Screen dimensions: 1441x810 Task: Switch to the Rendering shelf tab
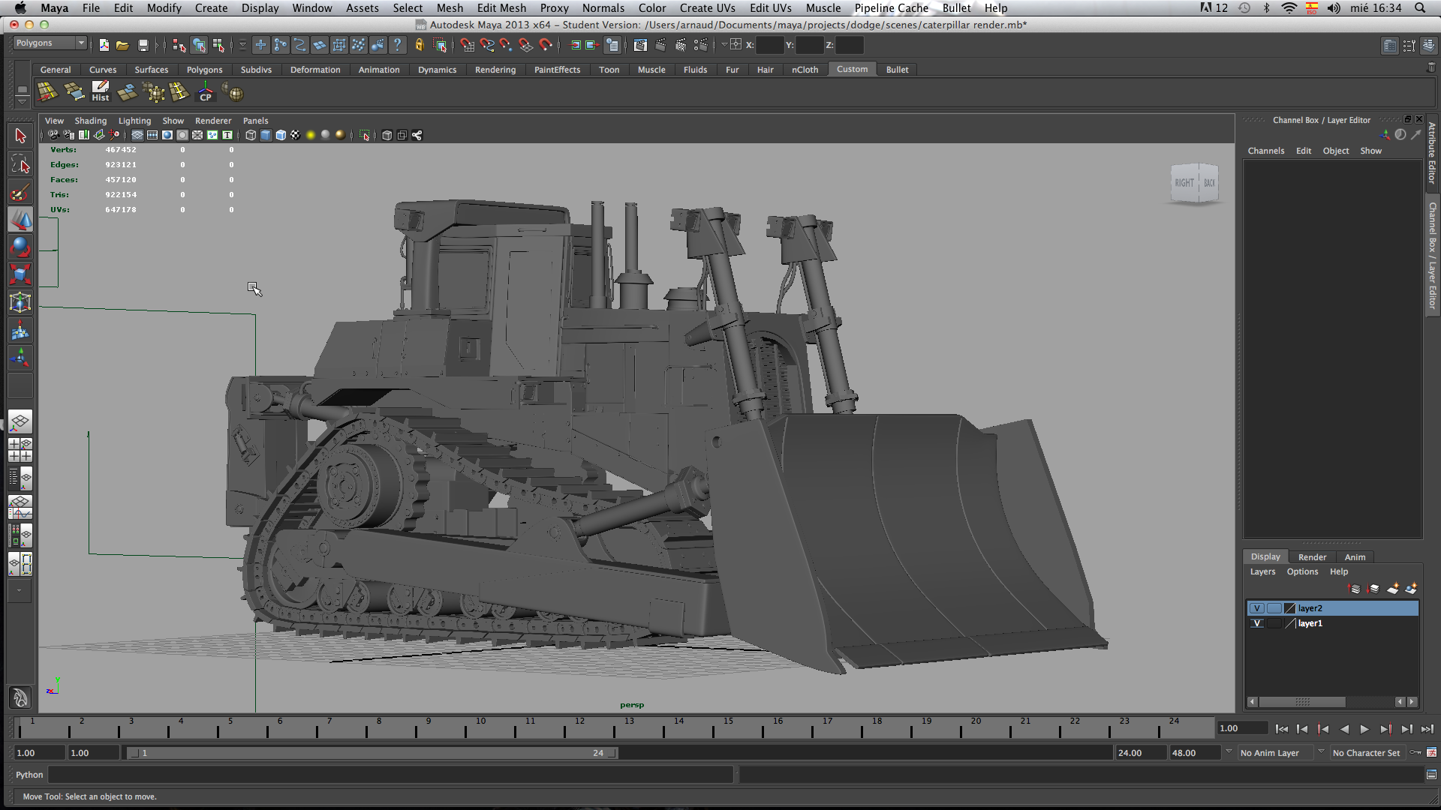pyautogui.click(x=495, y=70)
